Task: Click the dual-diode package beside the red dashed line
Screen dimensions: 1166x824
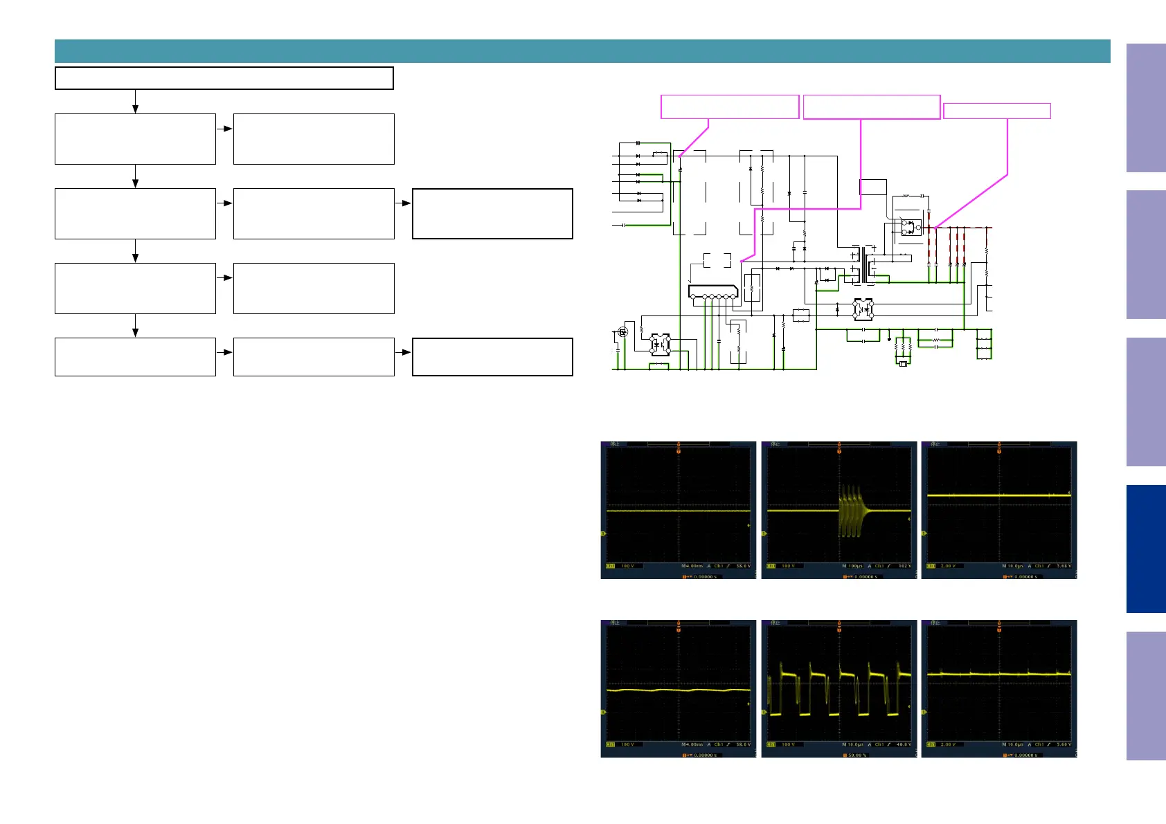Action: [x=911, y=228]
